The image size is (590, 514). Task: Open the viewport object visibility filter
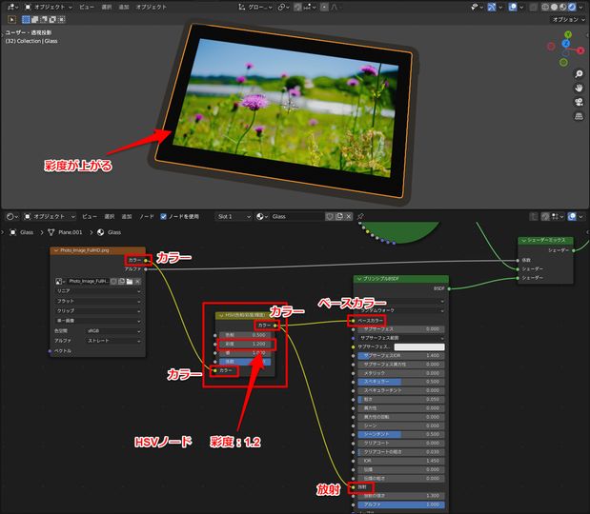tap(477, 7)
